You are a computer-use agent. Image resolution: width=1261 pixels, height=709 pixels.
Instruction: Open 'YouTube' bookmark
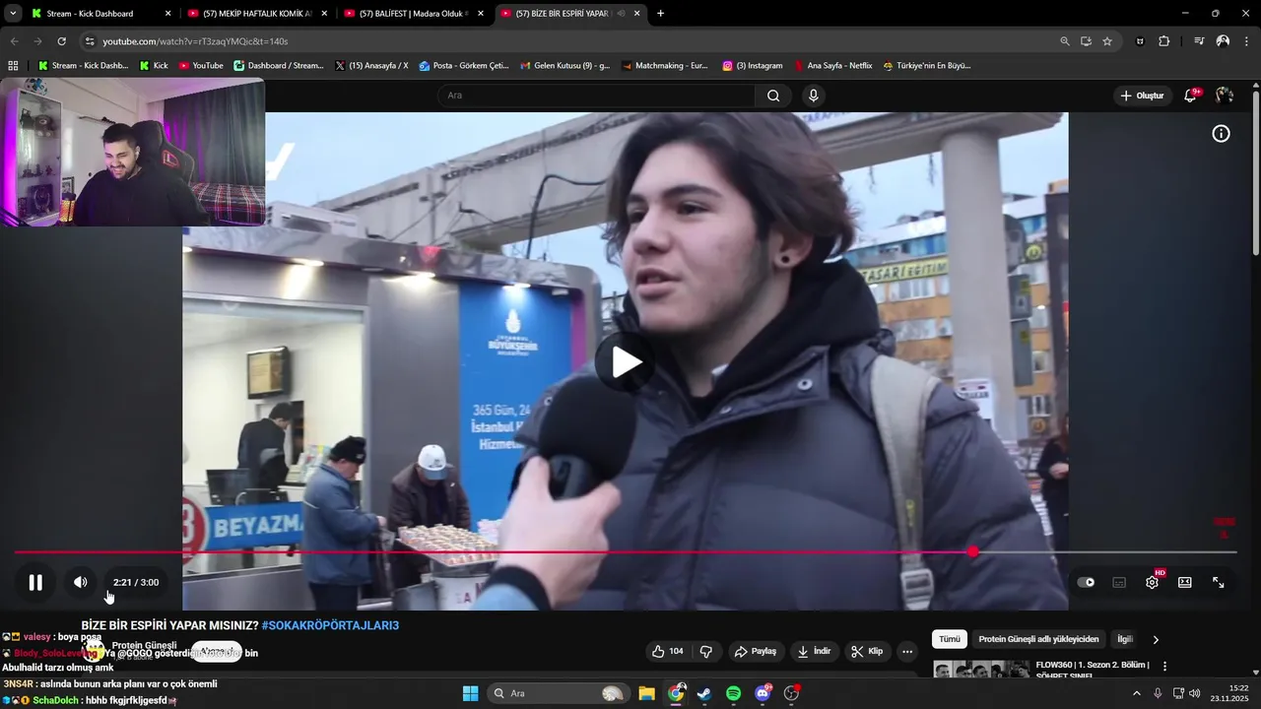[x=201, y=66]
